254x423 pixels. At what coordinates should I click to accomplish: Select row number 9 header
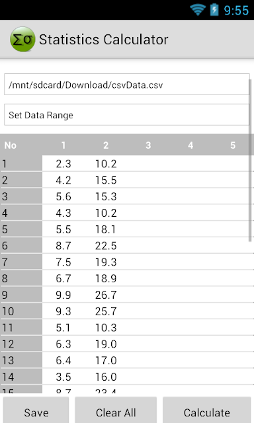coord(21,295)
